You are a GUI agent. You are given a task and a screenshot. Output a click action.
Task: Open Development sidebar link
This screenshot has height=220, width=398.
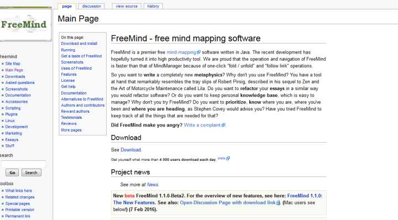coord(17,127)
